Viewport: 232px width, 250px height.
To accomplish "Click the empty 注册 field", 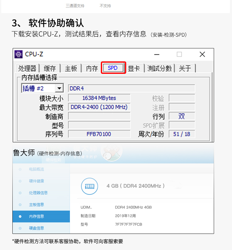I will 182,107.
